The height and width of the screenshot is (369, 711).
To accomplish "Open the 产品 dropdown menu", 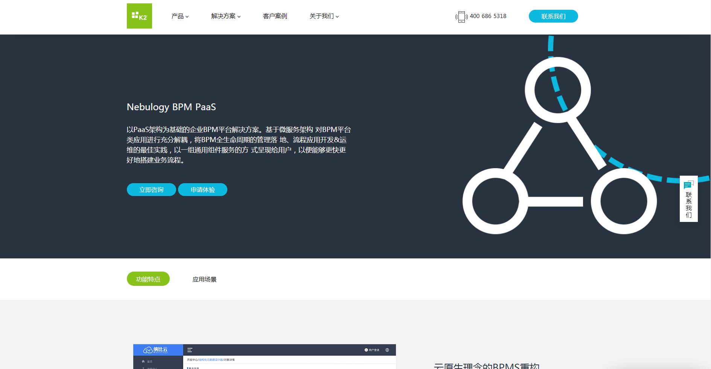I will 180,16.
